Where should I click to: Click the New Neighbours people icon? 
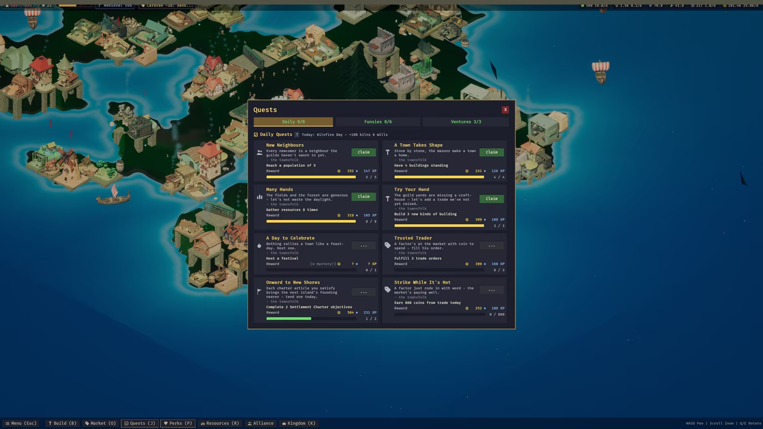click(260, 152)
